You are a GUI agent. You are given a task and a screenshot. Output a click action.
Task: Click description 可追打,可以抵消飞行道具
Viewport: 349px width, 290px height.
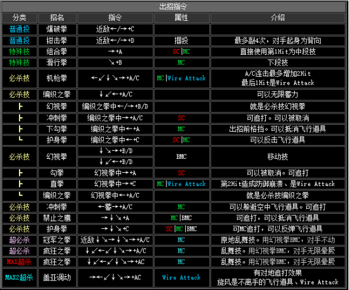click(278, 218)
